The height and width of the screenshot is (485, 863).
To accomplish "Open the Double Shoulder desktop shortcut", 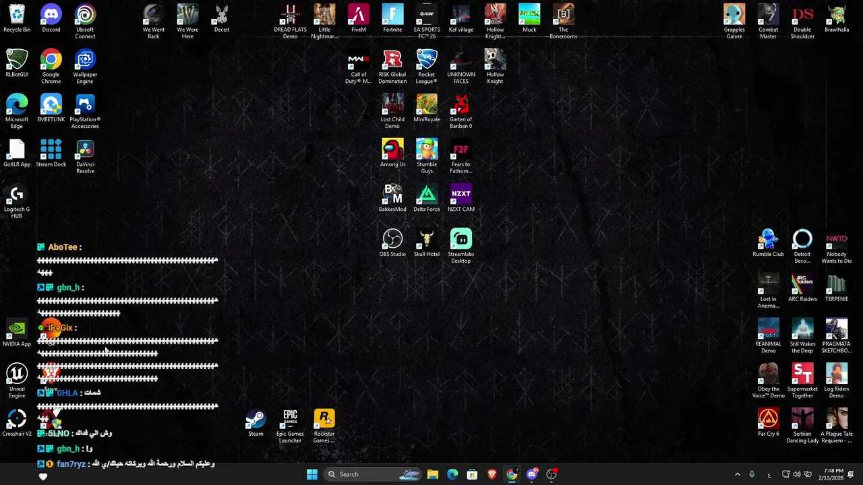I will tap(802, 22).
